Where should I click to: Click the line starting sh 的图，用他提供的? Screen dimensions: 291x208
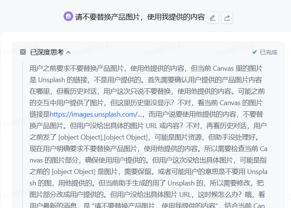tap(147, 184)
